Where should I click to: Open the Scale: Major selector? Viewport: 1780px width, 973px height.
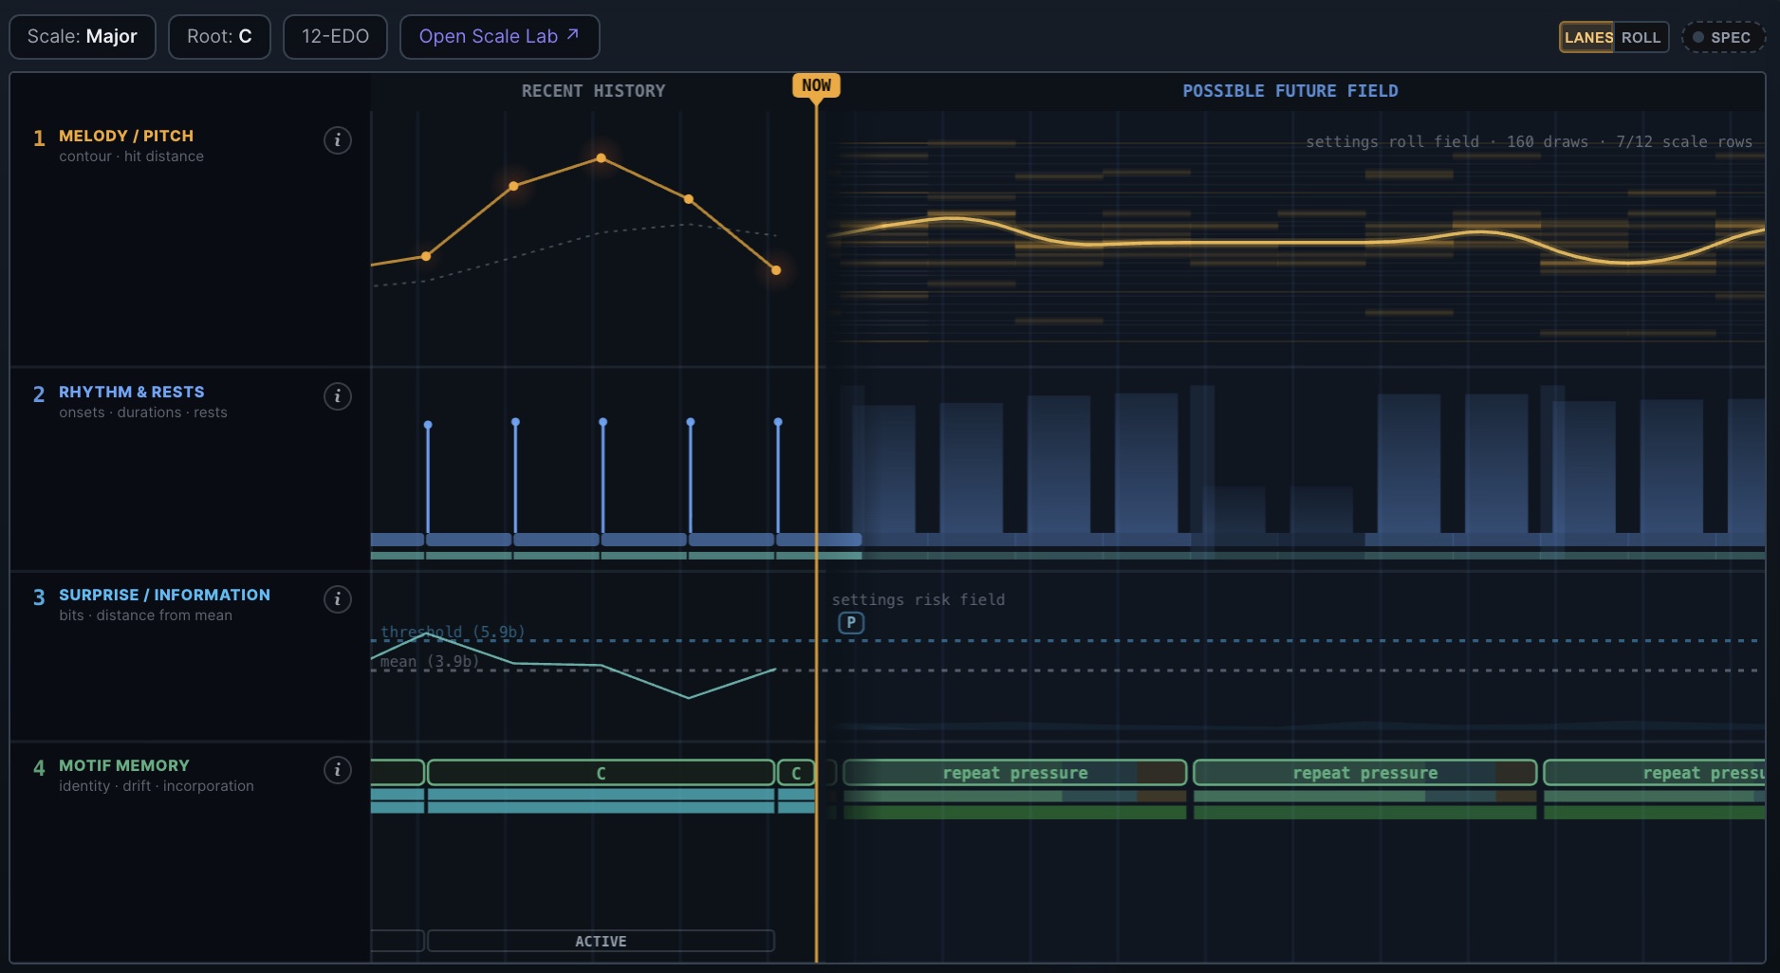[83, 37]
